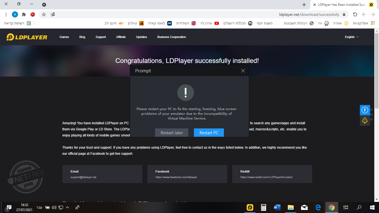Viewport: 379px width, 213px height.
Task: Open the blue profile icon in Chrome
Action: tap(15, 14)
